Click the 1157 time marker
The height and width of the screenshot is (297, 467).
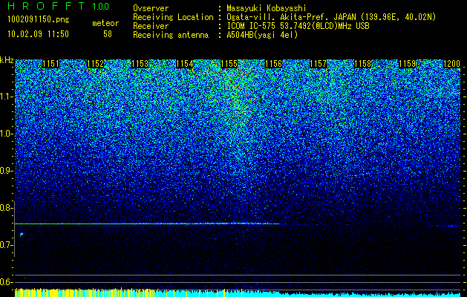tap(318, 64)
